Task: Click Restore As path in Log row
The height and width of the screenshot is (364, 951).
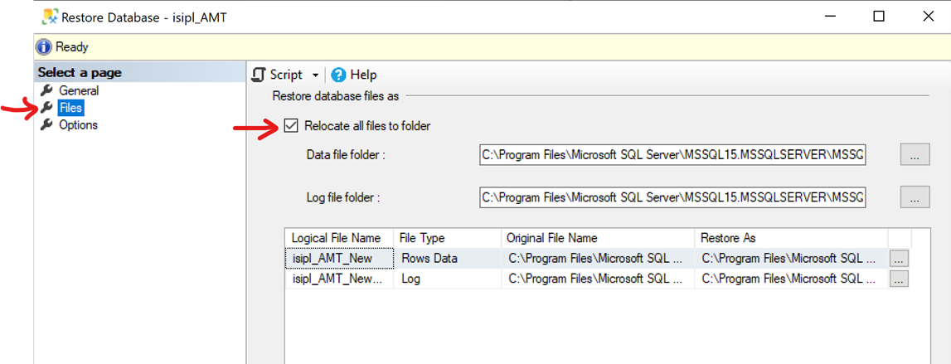Action: point(792,279)
